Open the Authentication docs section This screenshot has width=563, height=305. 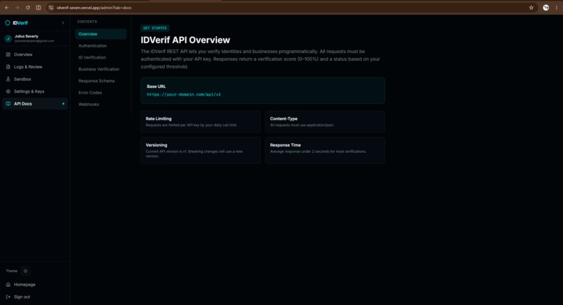101,46
